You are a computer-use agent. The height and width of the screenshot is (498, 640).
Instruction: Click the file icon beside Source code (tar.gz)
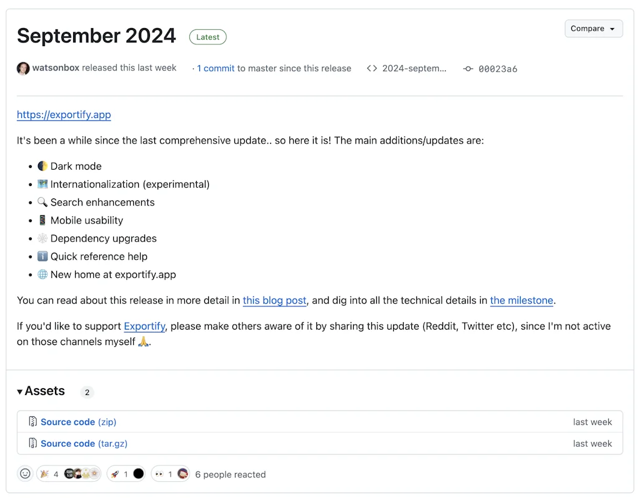pos(32,443)
